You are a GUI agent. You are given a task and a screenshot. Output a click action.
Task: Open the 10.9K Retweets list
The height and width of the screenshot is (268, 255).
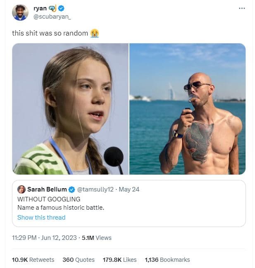[33, 260]
